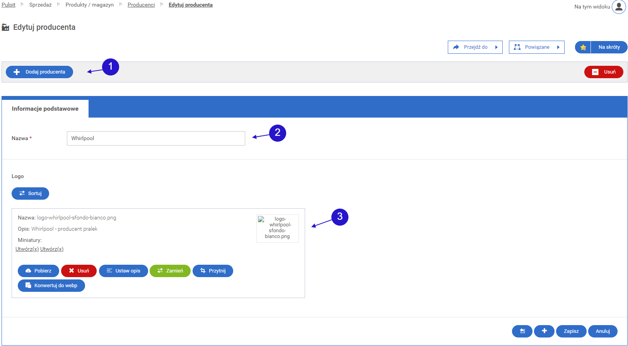
Task: Click the Na tym widoku label
Action: coord(592,7)
